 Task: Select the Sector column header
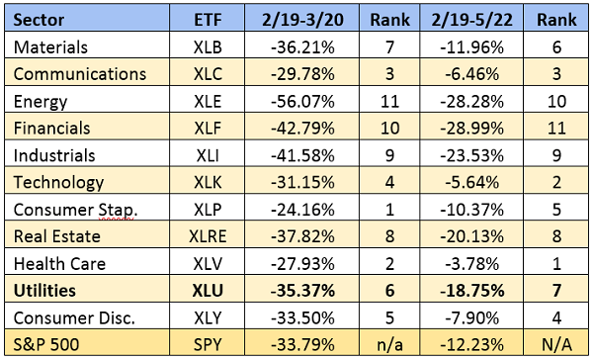click(x=87, y=18)
